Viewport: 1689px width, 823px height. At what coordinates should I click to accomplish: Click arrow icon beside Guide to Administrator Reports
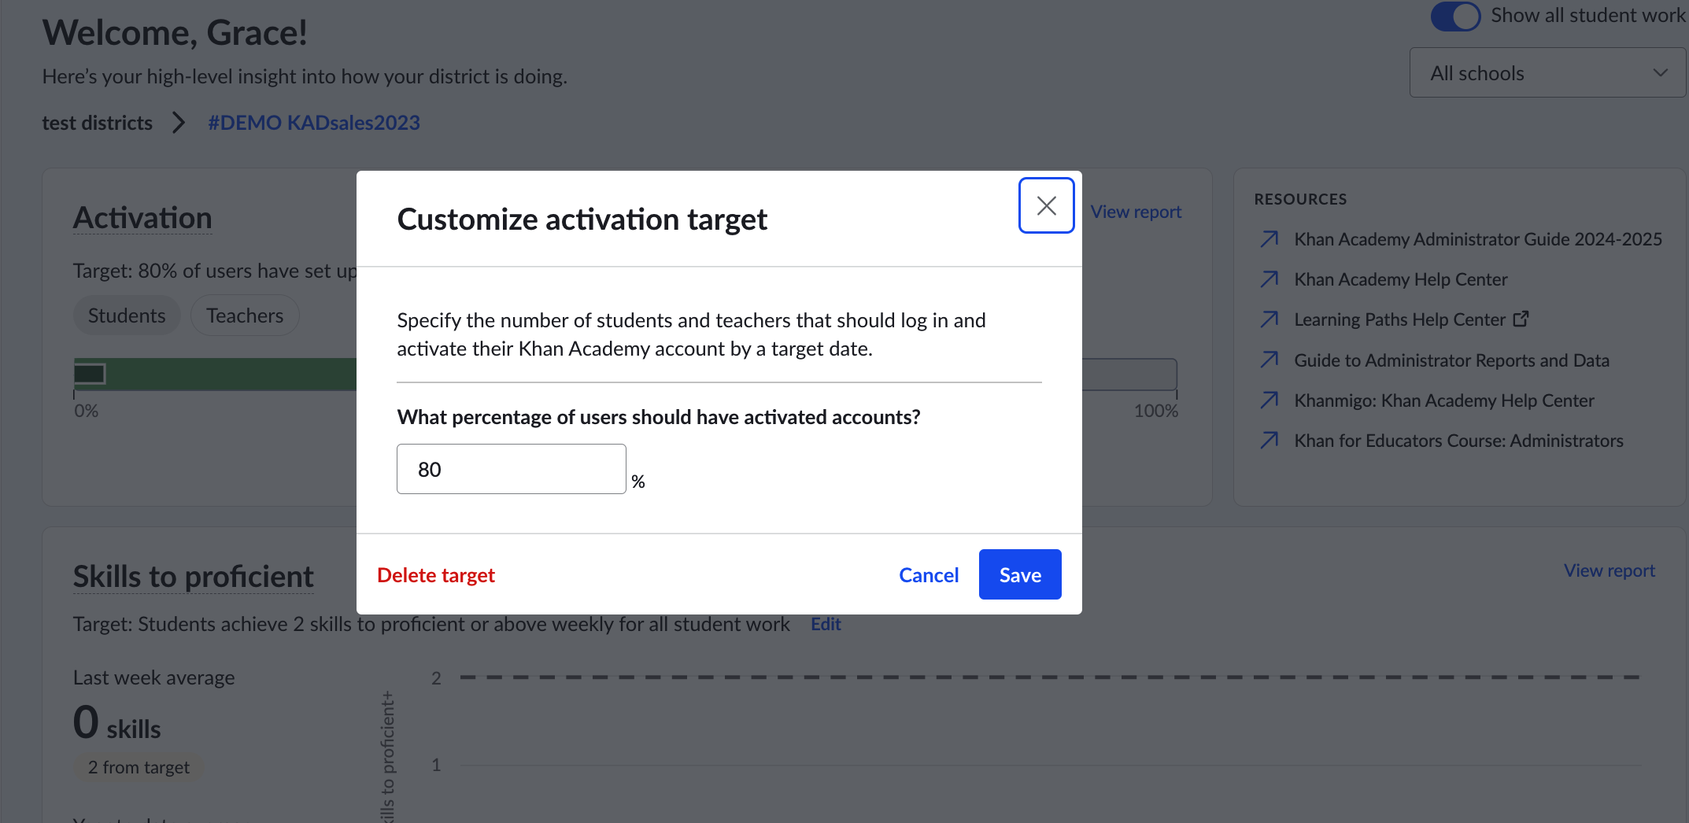[x=1269, y=360]
